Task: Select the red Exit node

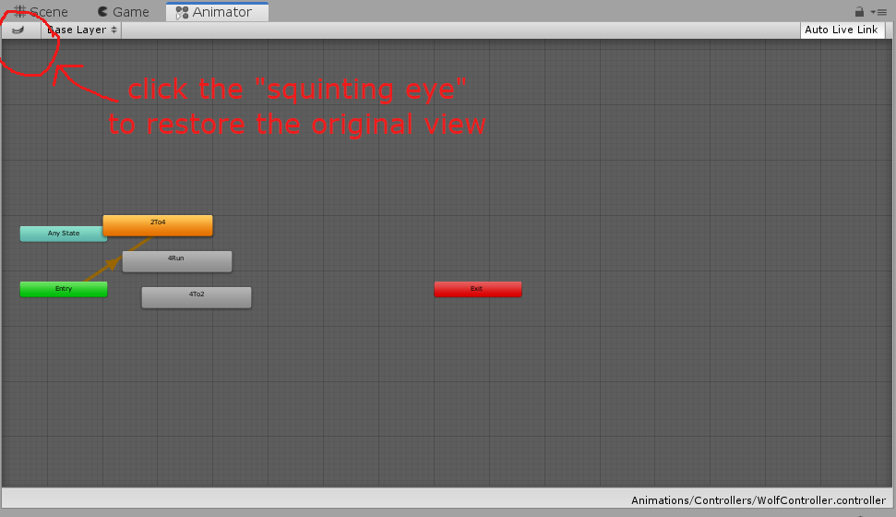Action: pyautogui.click(x=478, y=289)
